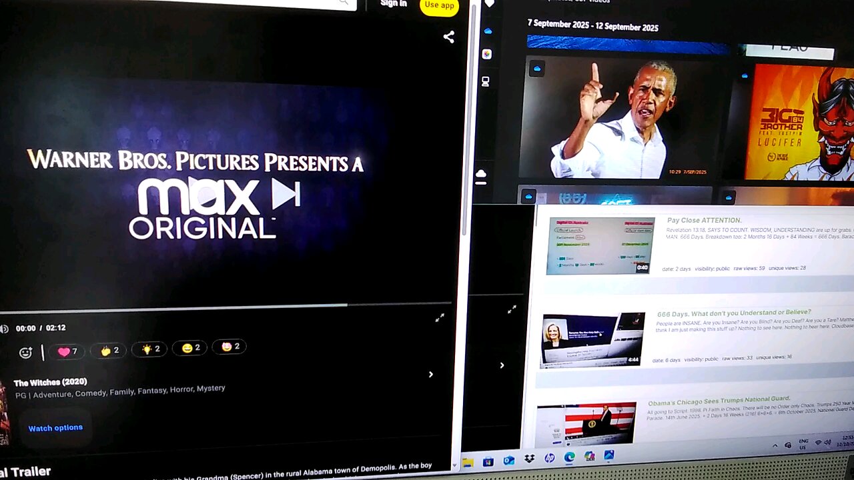Open iCloud Photos icon in sidebar

tap(487, 54)
